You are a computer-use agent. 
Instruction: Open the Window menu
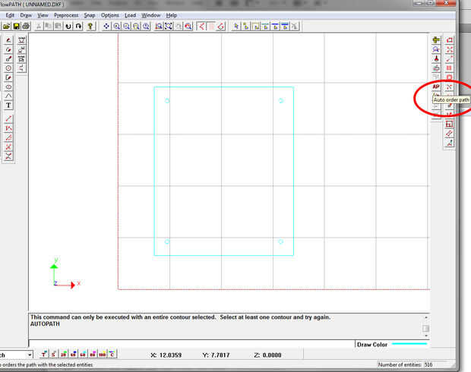[150, 15]
